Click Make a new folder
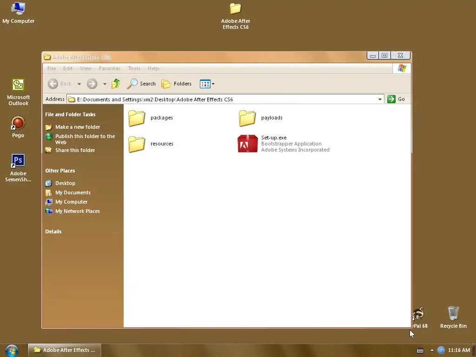The image size is (476, 357). click(78, 127)
